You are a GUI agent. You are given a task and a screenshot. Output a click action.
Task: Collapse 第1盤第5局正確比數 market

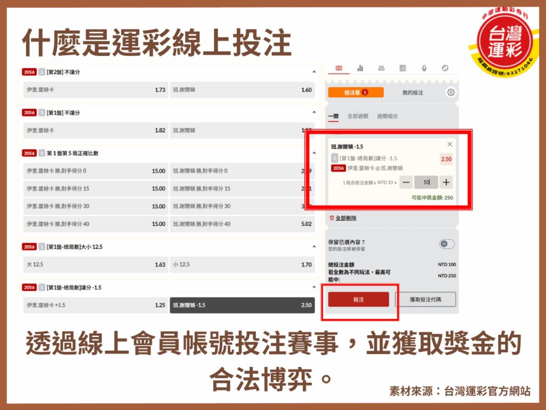[x=314, y=153]
